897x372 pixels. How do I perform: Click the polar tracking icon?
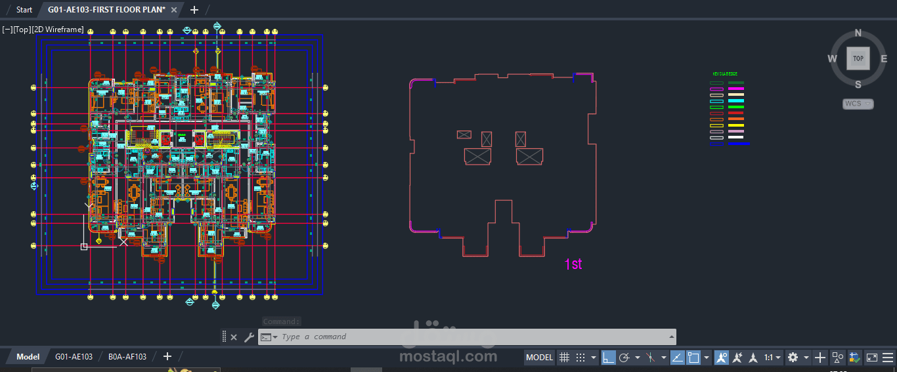(624, 358)
